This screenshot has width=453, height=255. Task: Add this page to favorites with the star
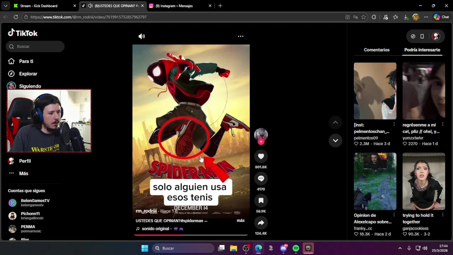click(x=363, y=17)
